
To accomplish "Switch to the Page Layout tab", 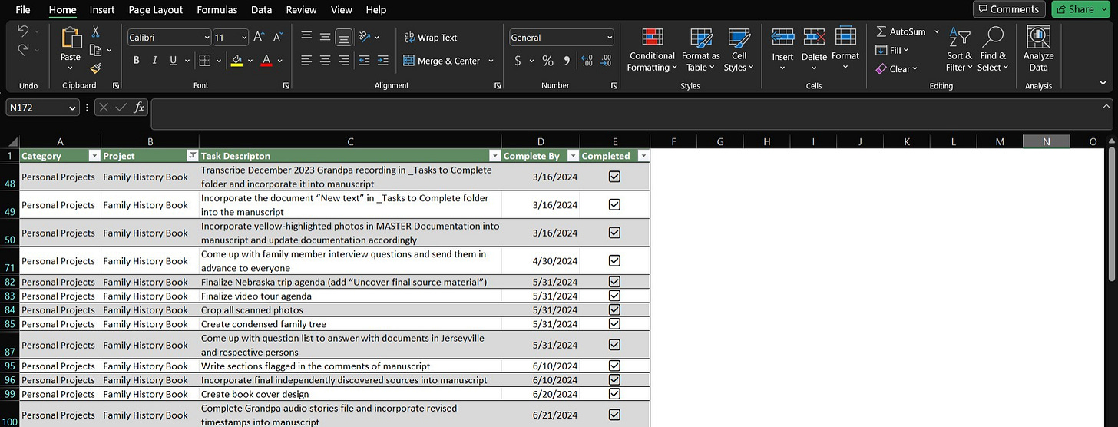I will [156, 10].
